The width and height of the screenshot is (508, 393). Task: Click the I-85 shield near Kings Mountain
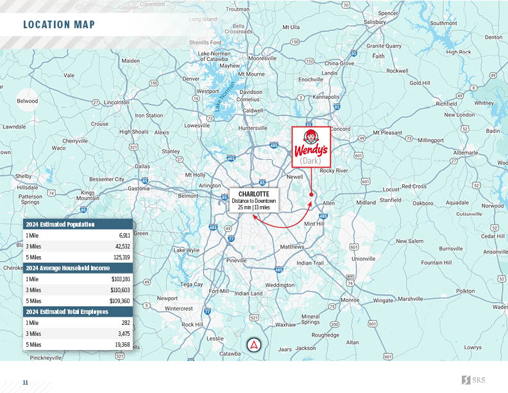point(83,209)
